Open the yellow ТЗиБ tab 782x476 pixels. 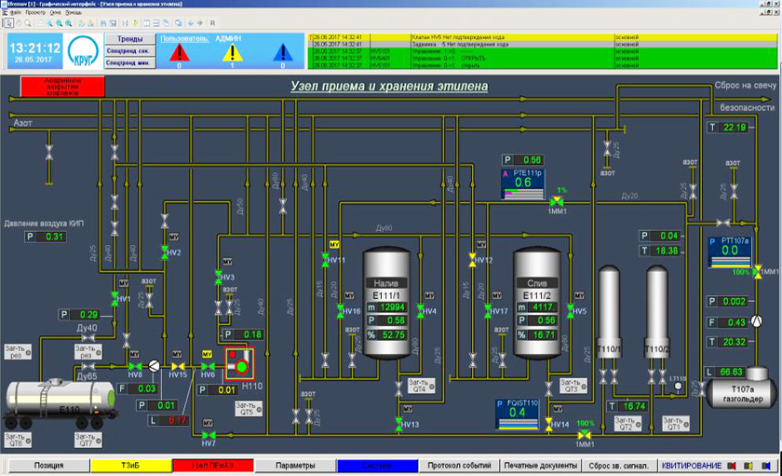pos(130,465)
